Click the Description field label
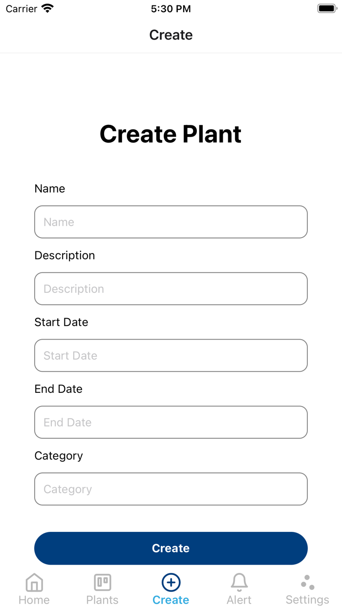 [64, 256]
